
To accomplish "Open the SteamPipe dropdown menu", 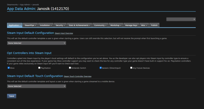I will pyautogui.click(x=30, y=25).
